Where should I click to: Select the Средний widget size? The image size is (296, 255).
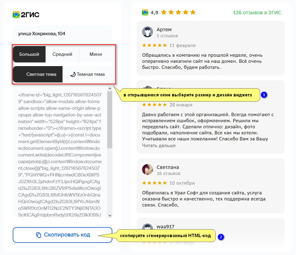pyautogui.click(x=62, y=54)
